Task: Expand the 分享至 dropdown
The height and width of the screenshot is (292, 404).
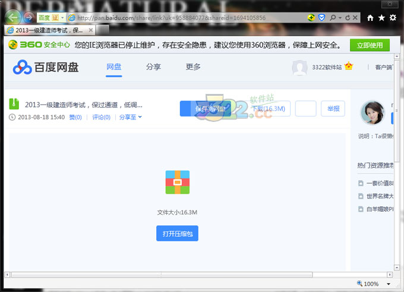Action: 130,117
